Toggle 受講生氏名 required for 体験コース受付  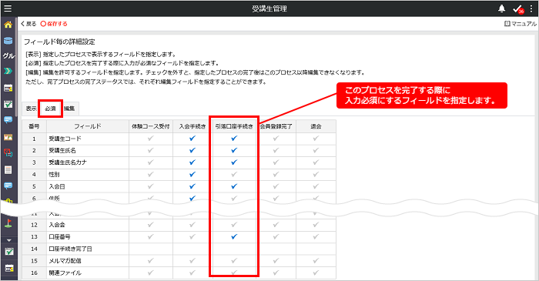tap(151, 150)
